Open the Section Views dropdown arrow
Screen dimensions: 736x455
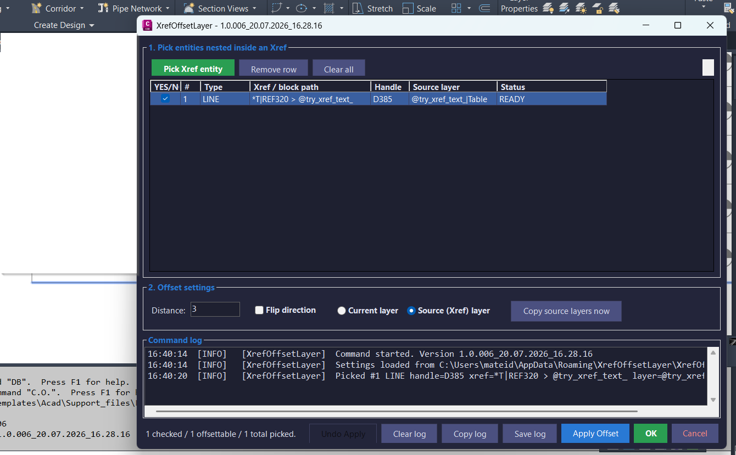(254, 8)
